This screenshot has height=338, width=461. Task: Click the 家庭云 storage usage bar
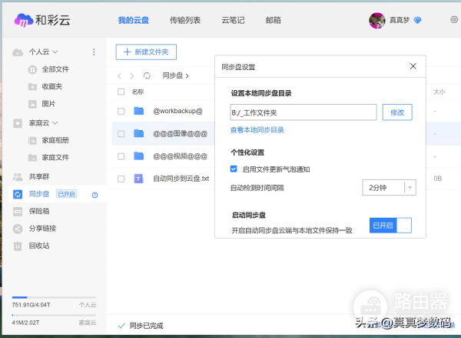pos(54,315)
